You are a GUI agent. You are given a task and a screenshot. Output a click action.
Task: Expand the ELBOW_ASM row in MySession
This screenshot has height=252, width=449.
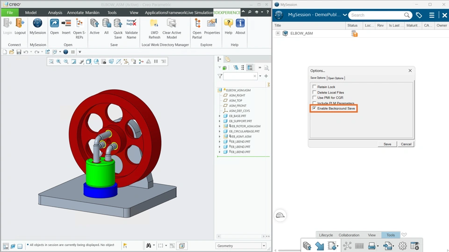coord(278,33)
